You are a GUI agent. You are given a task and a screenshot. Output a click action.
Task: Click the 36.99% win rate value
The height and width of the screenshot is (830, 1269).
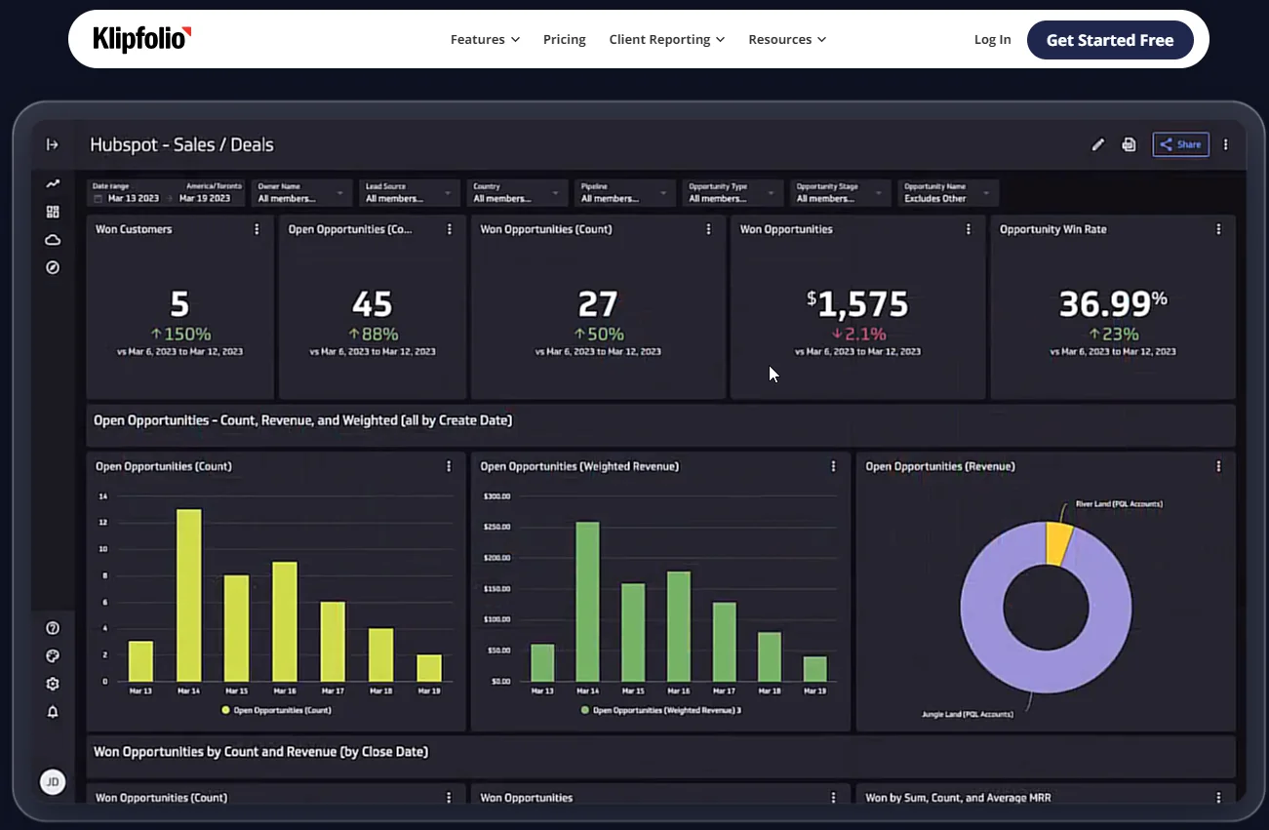click(1113, 304)
